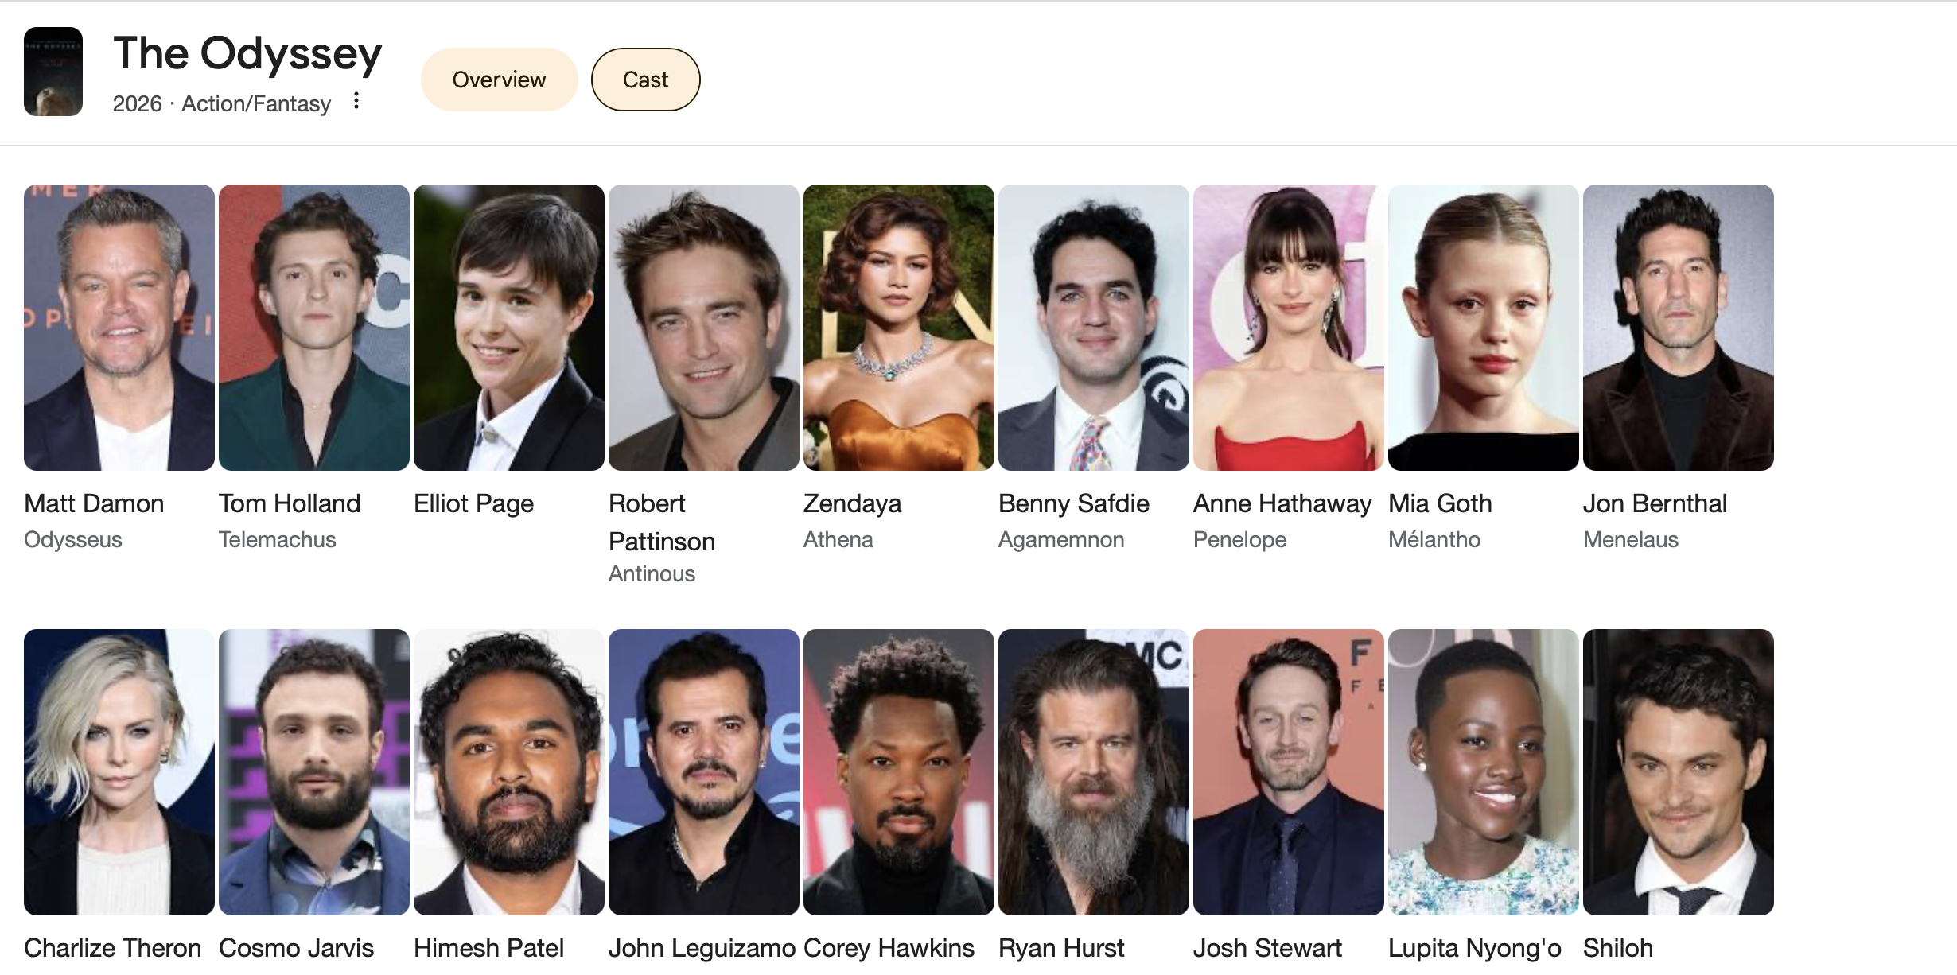
Task: Click Tom Holland's cast photo
Action: pos(314,328)
